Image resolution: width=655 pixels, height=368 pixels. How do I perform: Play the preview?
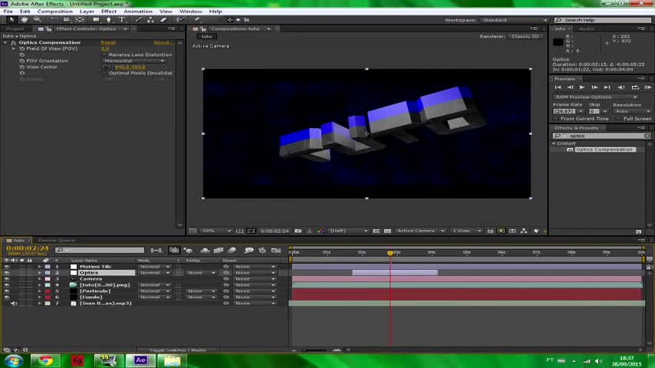[x=582, y=87]
